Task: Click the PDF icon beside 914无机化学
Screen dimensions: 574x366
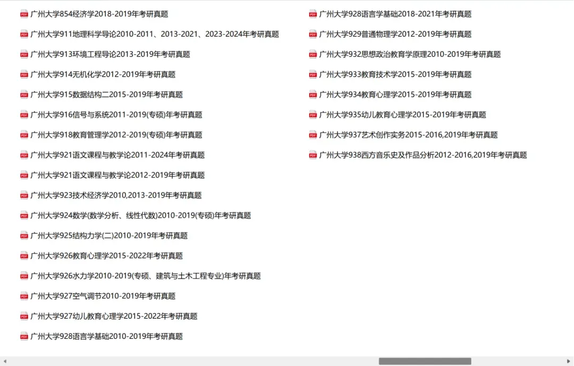Action: tap(24, 74)
